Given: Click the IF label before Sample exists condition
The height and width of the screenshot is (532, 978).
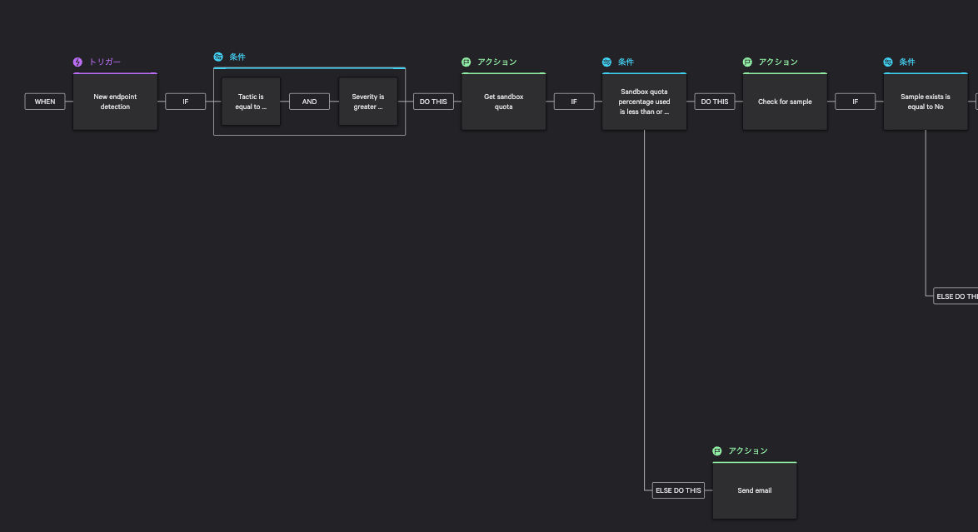Looking at the screenshot, I should (855, 102).
